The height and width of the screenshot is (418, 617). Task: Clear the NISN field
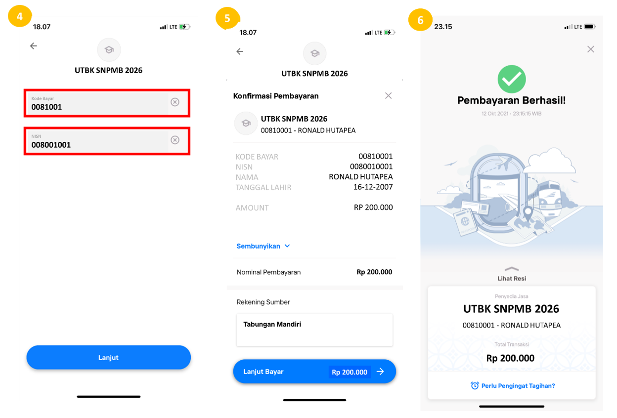coord(175,140)
